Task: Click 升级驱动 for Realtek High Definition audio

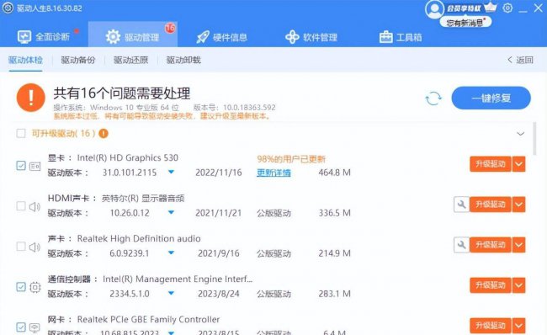Action: point(491,245)
